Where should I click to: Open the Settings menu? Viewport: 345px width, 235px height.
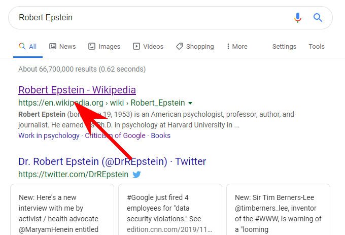point(284,46)
